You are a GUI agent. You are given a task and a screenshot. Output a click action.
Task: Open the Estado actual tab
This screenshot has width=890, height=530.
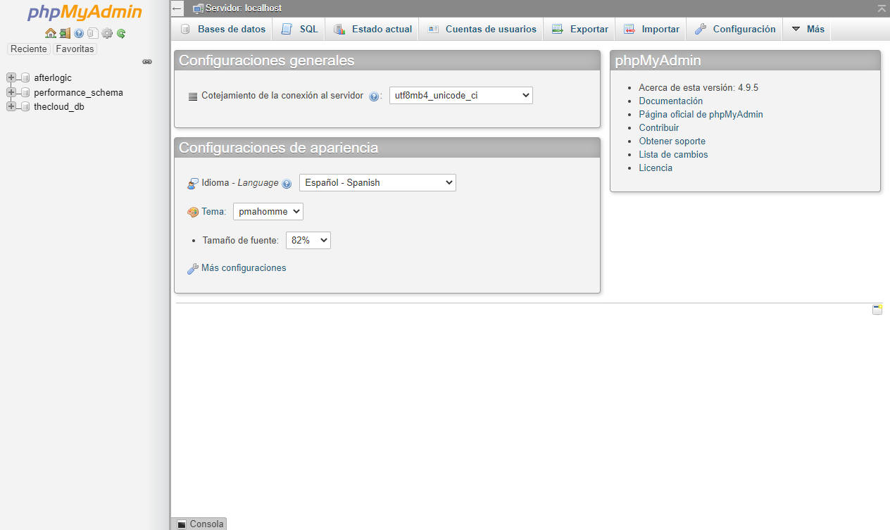372,29
